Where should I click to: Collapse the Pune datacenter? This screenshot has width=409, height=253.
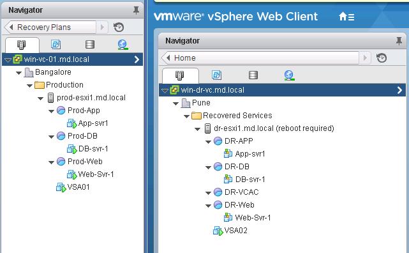coord(176,103)
